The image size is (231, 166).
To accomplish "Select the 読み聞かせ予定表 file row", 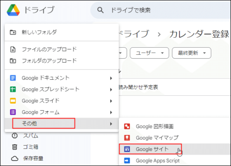I will (175, 87).
